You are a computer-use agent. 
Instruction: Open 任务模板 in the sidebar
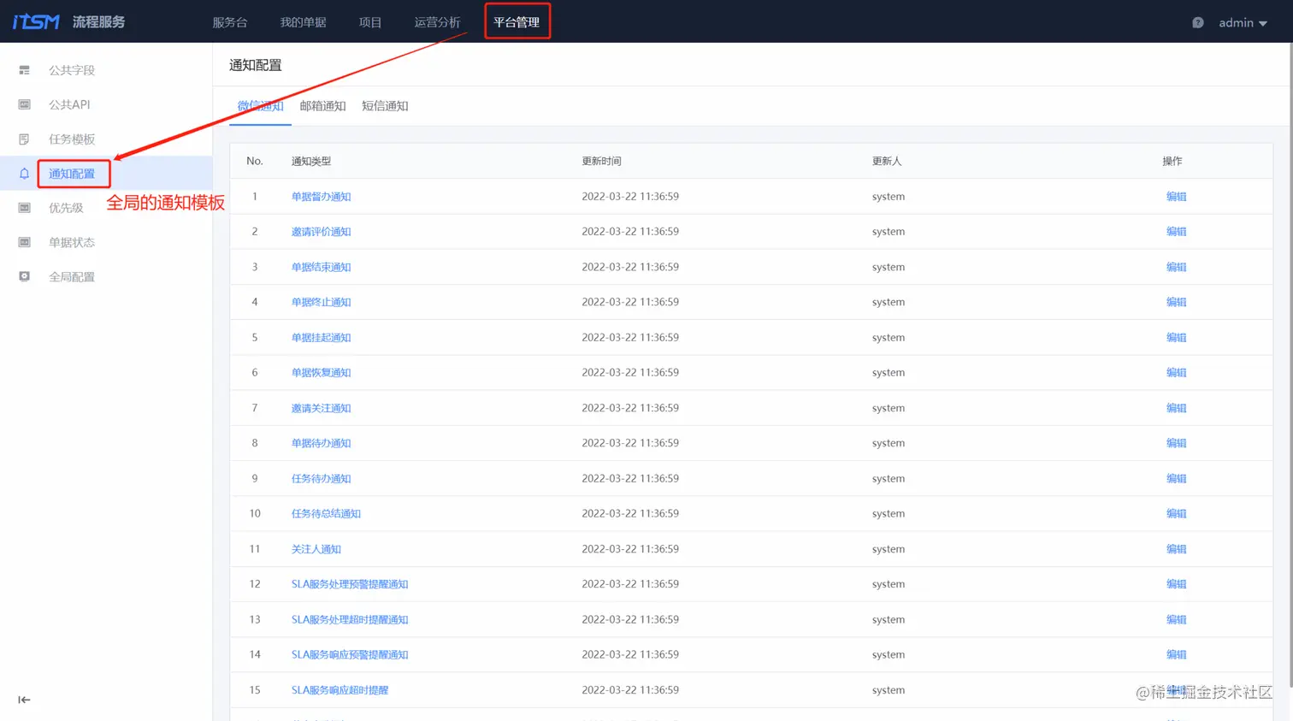click(x=72, y=139)
